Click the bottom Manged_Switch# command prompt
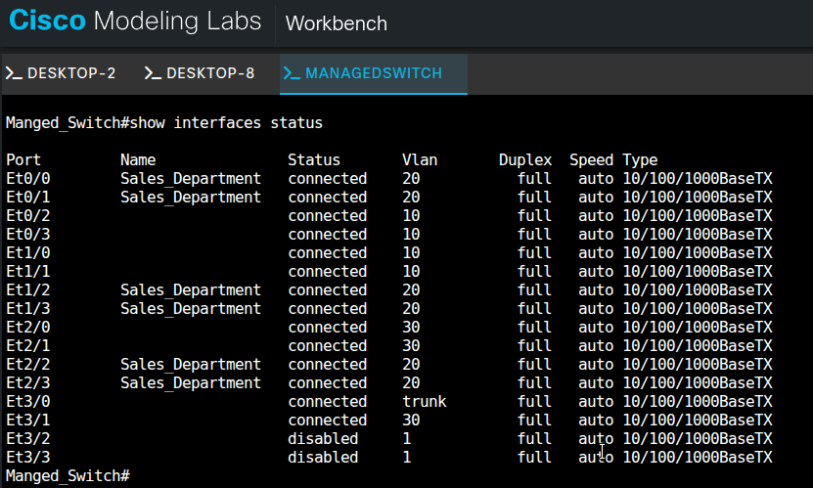This screenshot has height=488, width=813. 68,475
